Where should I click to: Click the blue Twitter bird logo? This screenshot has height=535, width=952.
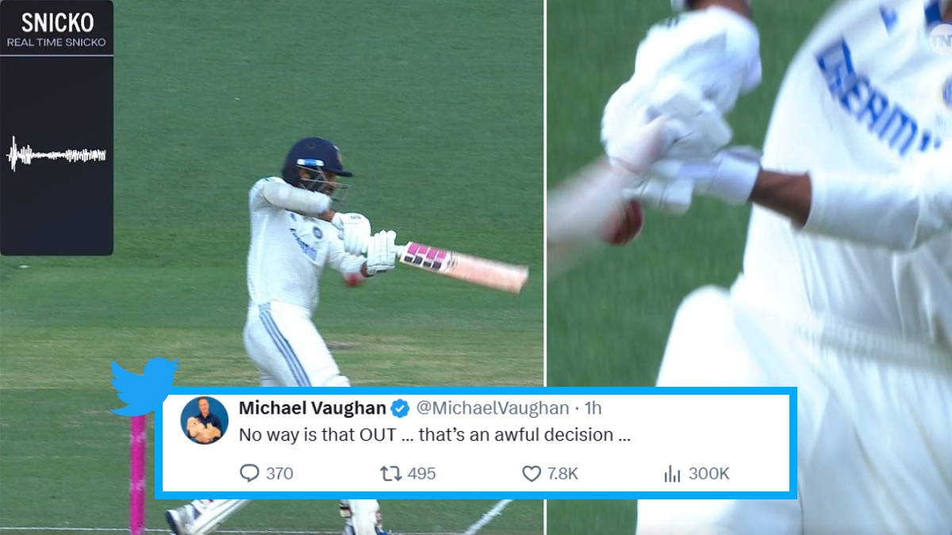[144, 387]
